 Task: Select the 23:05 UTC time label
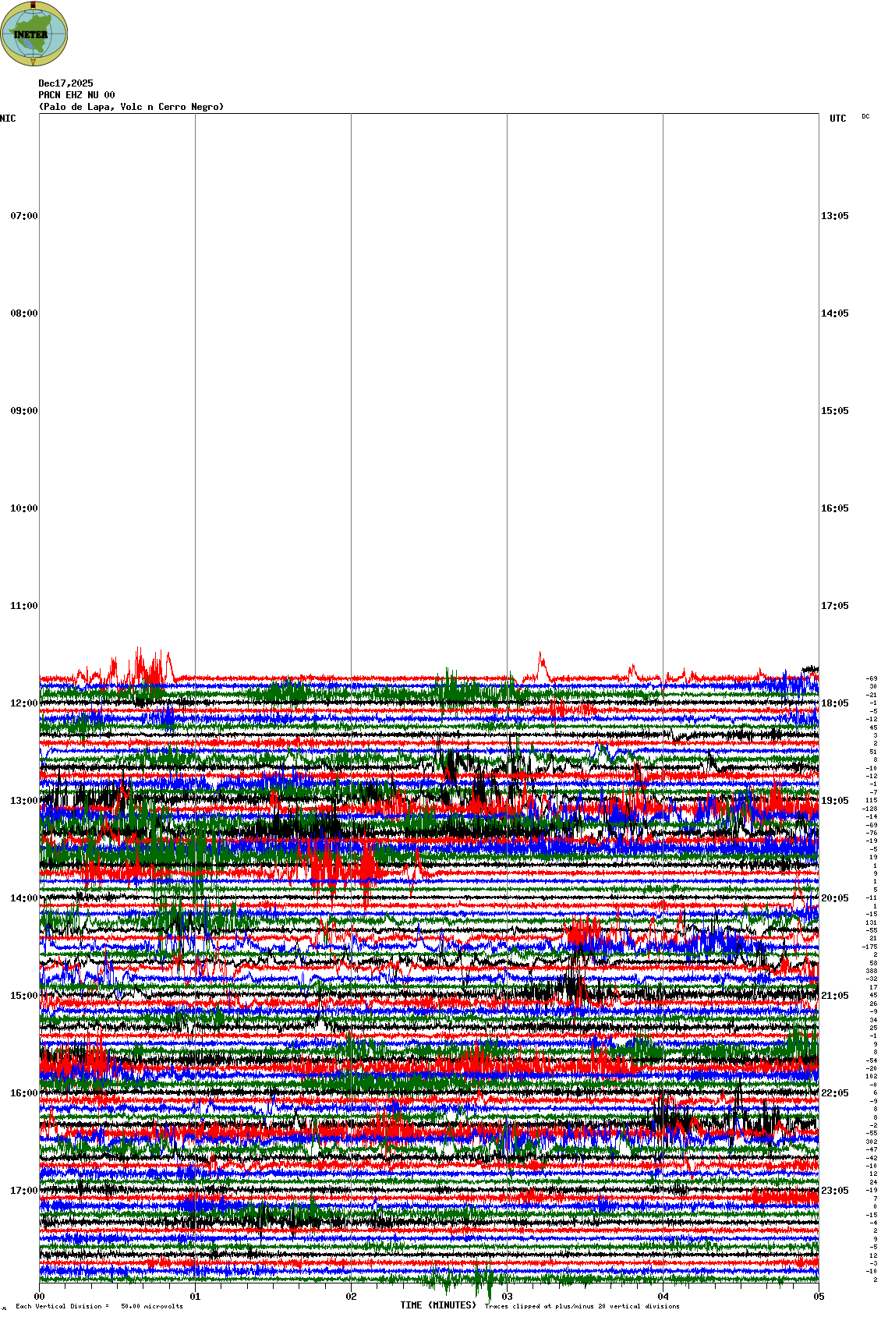point(834,1191)
